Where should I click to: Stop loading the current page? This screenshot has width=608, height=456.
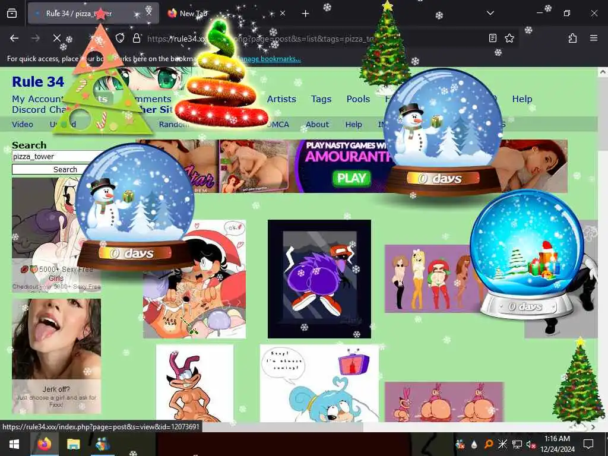[x=56, y=38]
